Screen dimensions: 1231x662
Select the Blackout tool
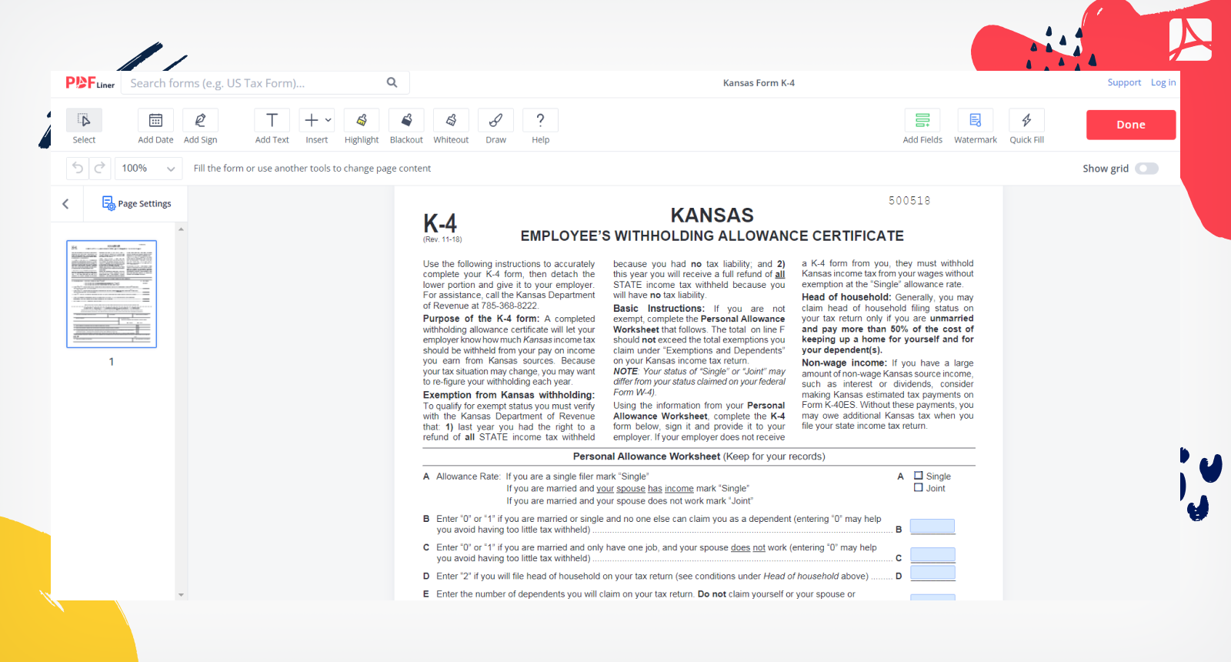click(x=406, y=121)
